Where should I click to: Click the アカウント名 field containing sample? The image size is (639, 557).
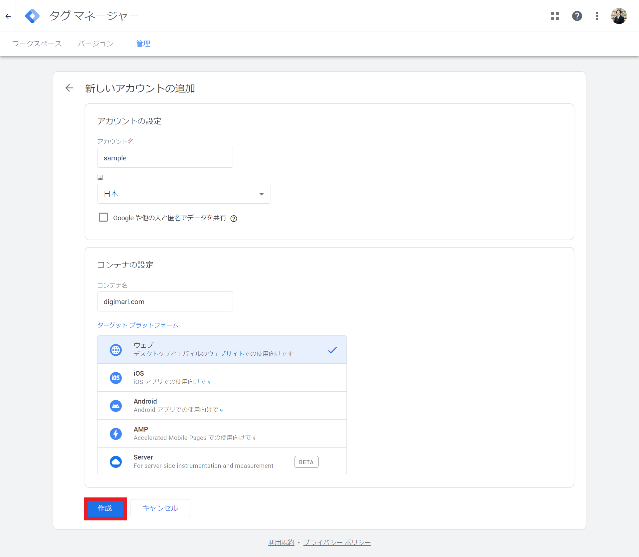pyautogui.click(x=165, y=158)
